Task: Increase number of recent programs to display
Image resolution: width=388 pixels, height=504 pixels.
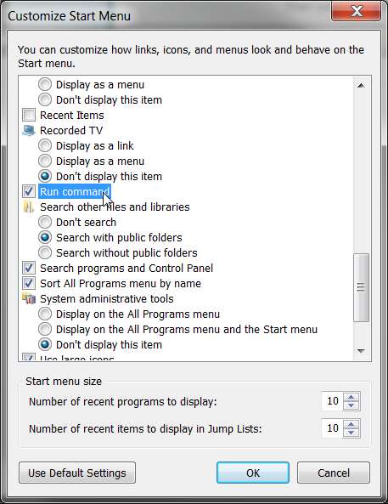Action: coord(351,397)
